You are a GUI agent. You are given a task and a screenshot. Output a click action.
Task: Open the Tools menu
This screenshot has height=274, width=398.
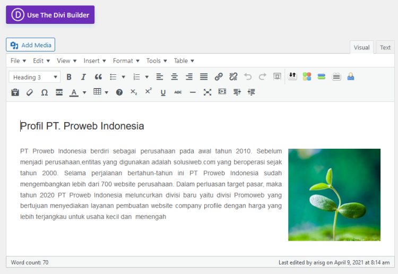[x=157, y=61]
